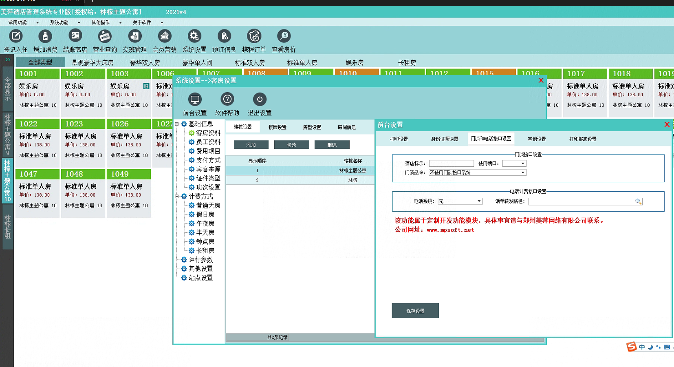Click the 查看房价 room price icon
This screenshot has height=367, width=674.
tap(284, 37)
